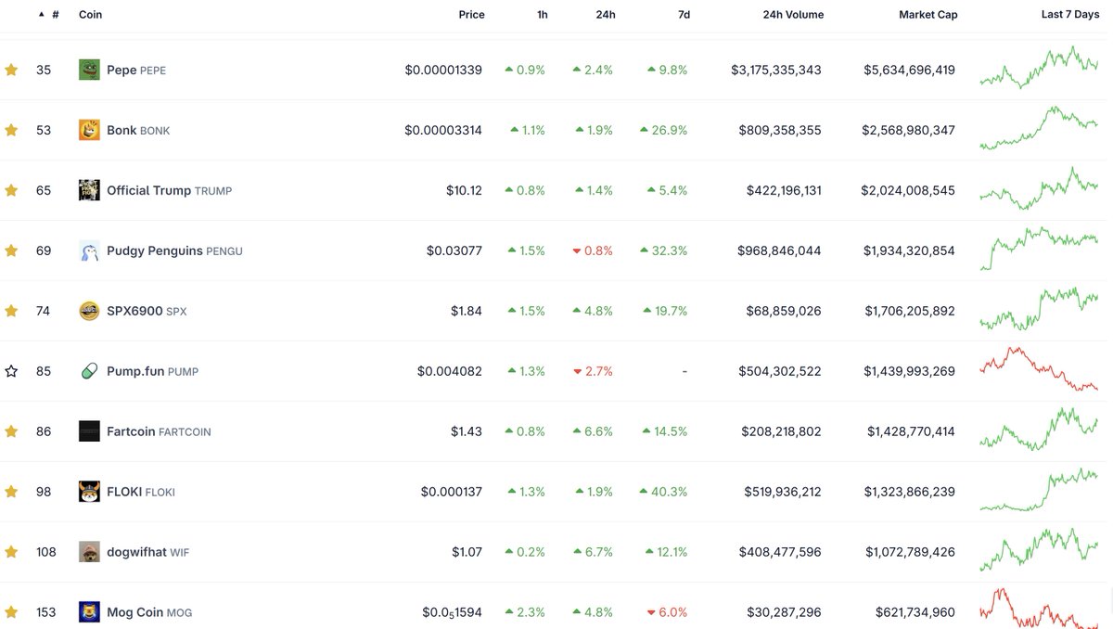Screen dimensions: 1113x629
Task: Open the Bonk BONK coin page
Action: click(138, 130)
